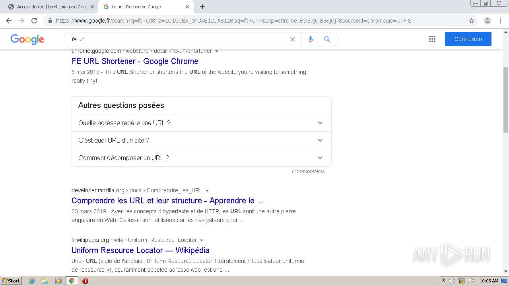Open Windows Explorer folder on taskbar
The height and width of the screenshot is (286, 509).
(45, 281)
